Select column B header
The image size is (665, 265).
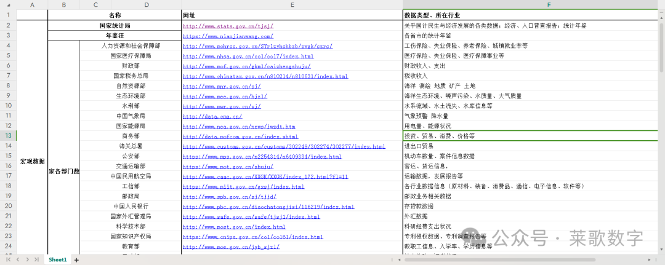coord(63,5)
